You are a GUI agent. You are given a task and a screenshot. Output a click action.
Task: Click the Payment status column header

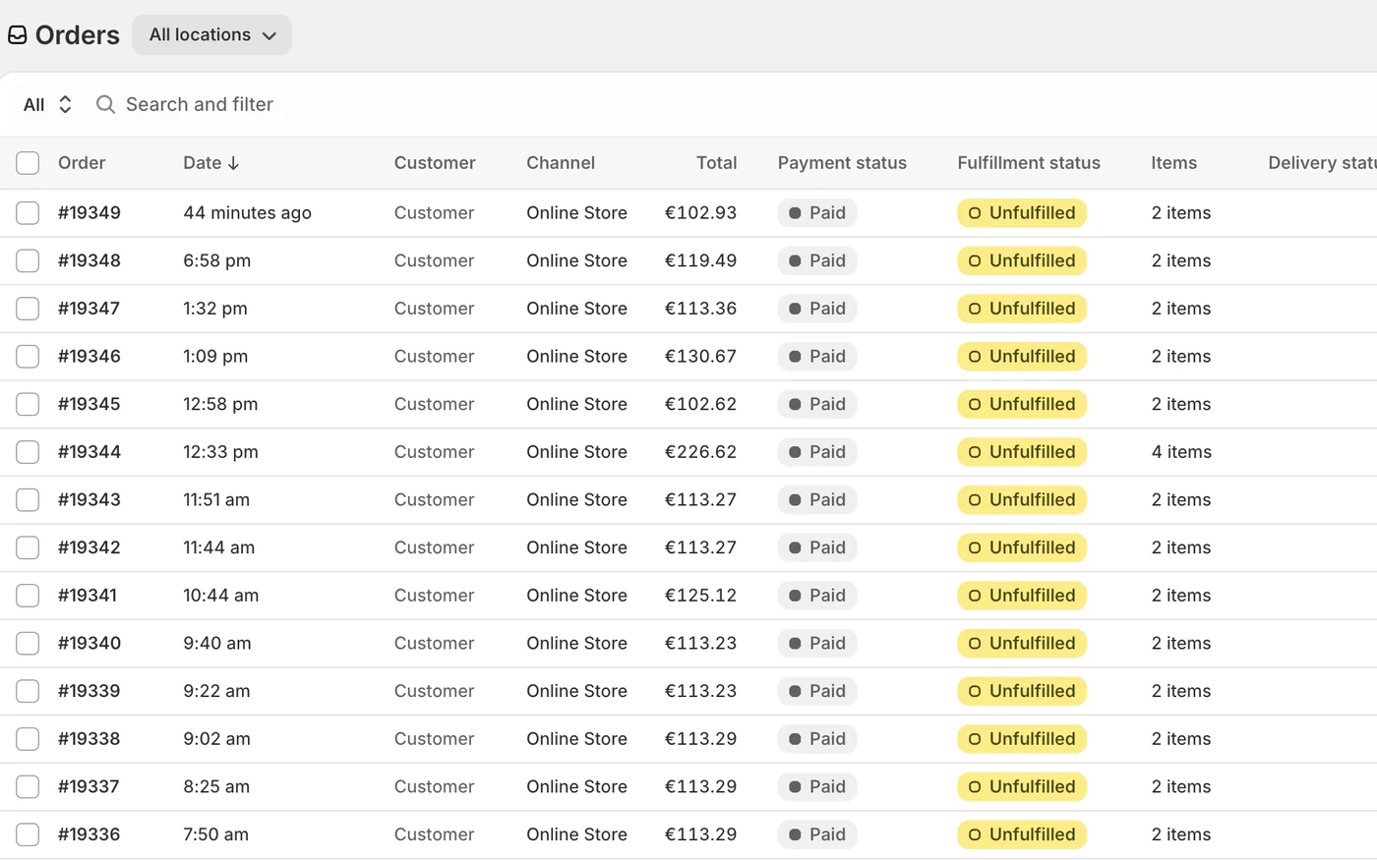842,163
